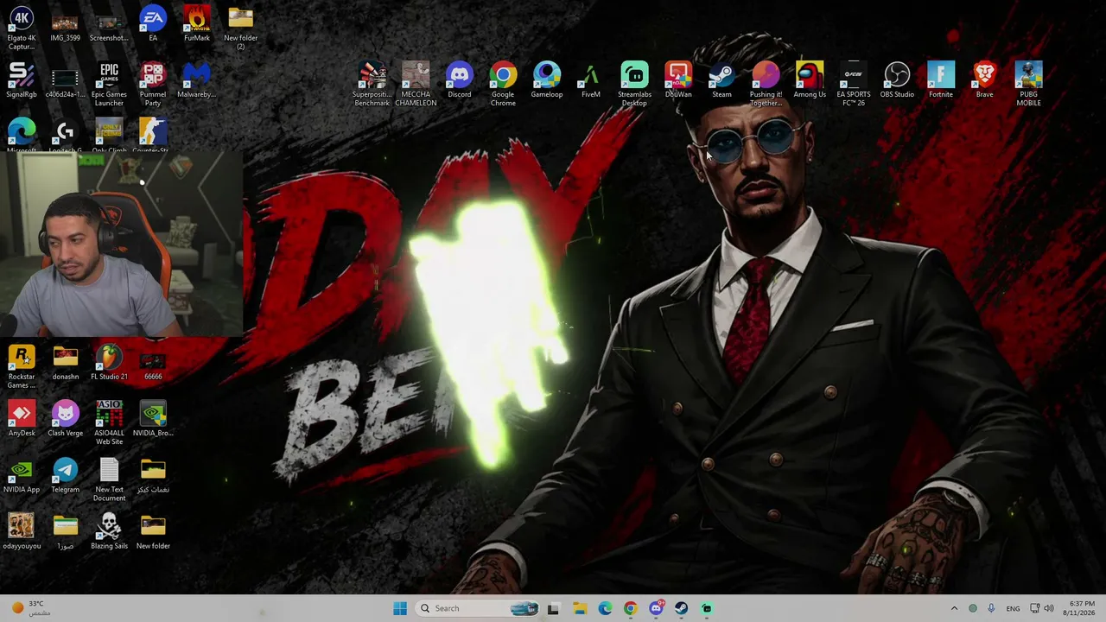Launch Telegram from the desktop
The height and width of the screenshot is (622, 1106).
pyautogui.click(x=66, y=475)
